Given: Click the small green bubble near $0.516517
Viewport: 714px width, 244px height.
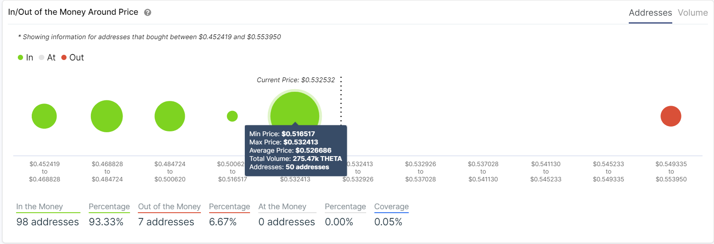Looking at the screenshot, I should coord(232,116).
